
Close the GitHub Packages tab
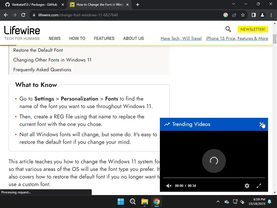click(62, 5)
